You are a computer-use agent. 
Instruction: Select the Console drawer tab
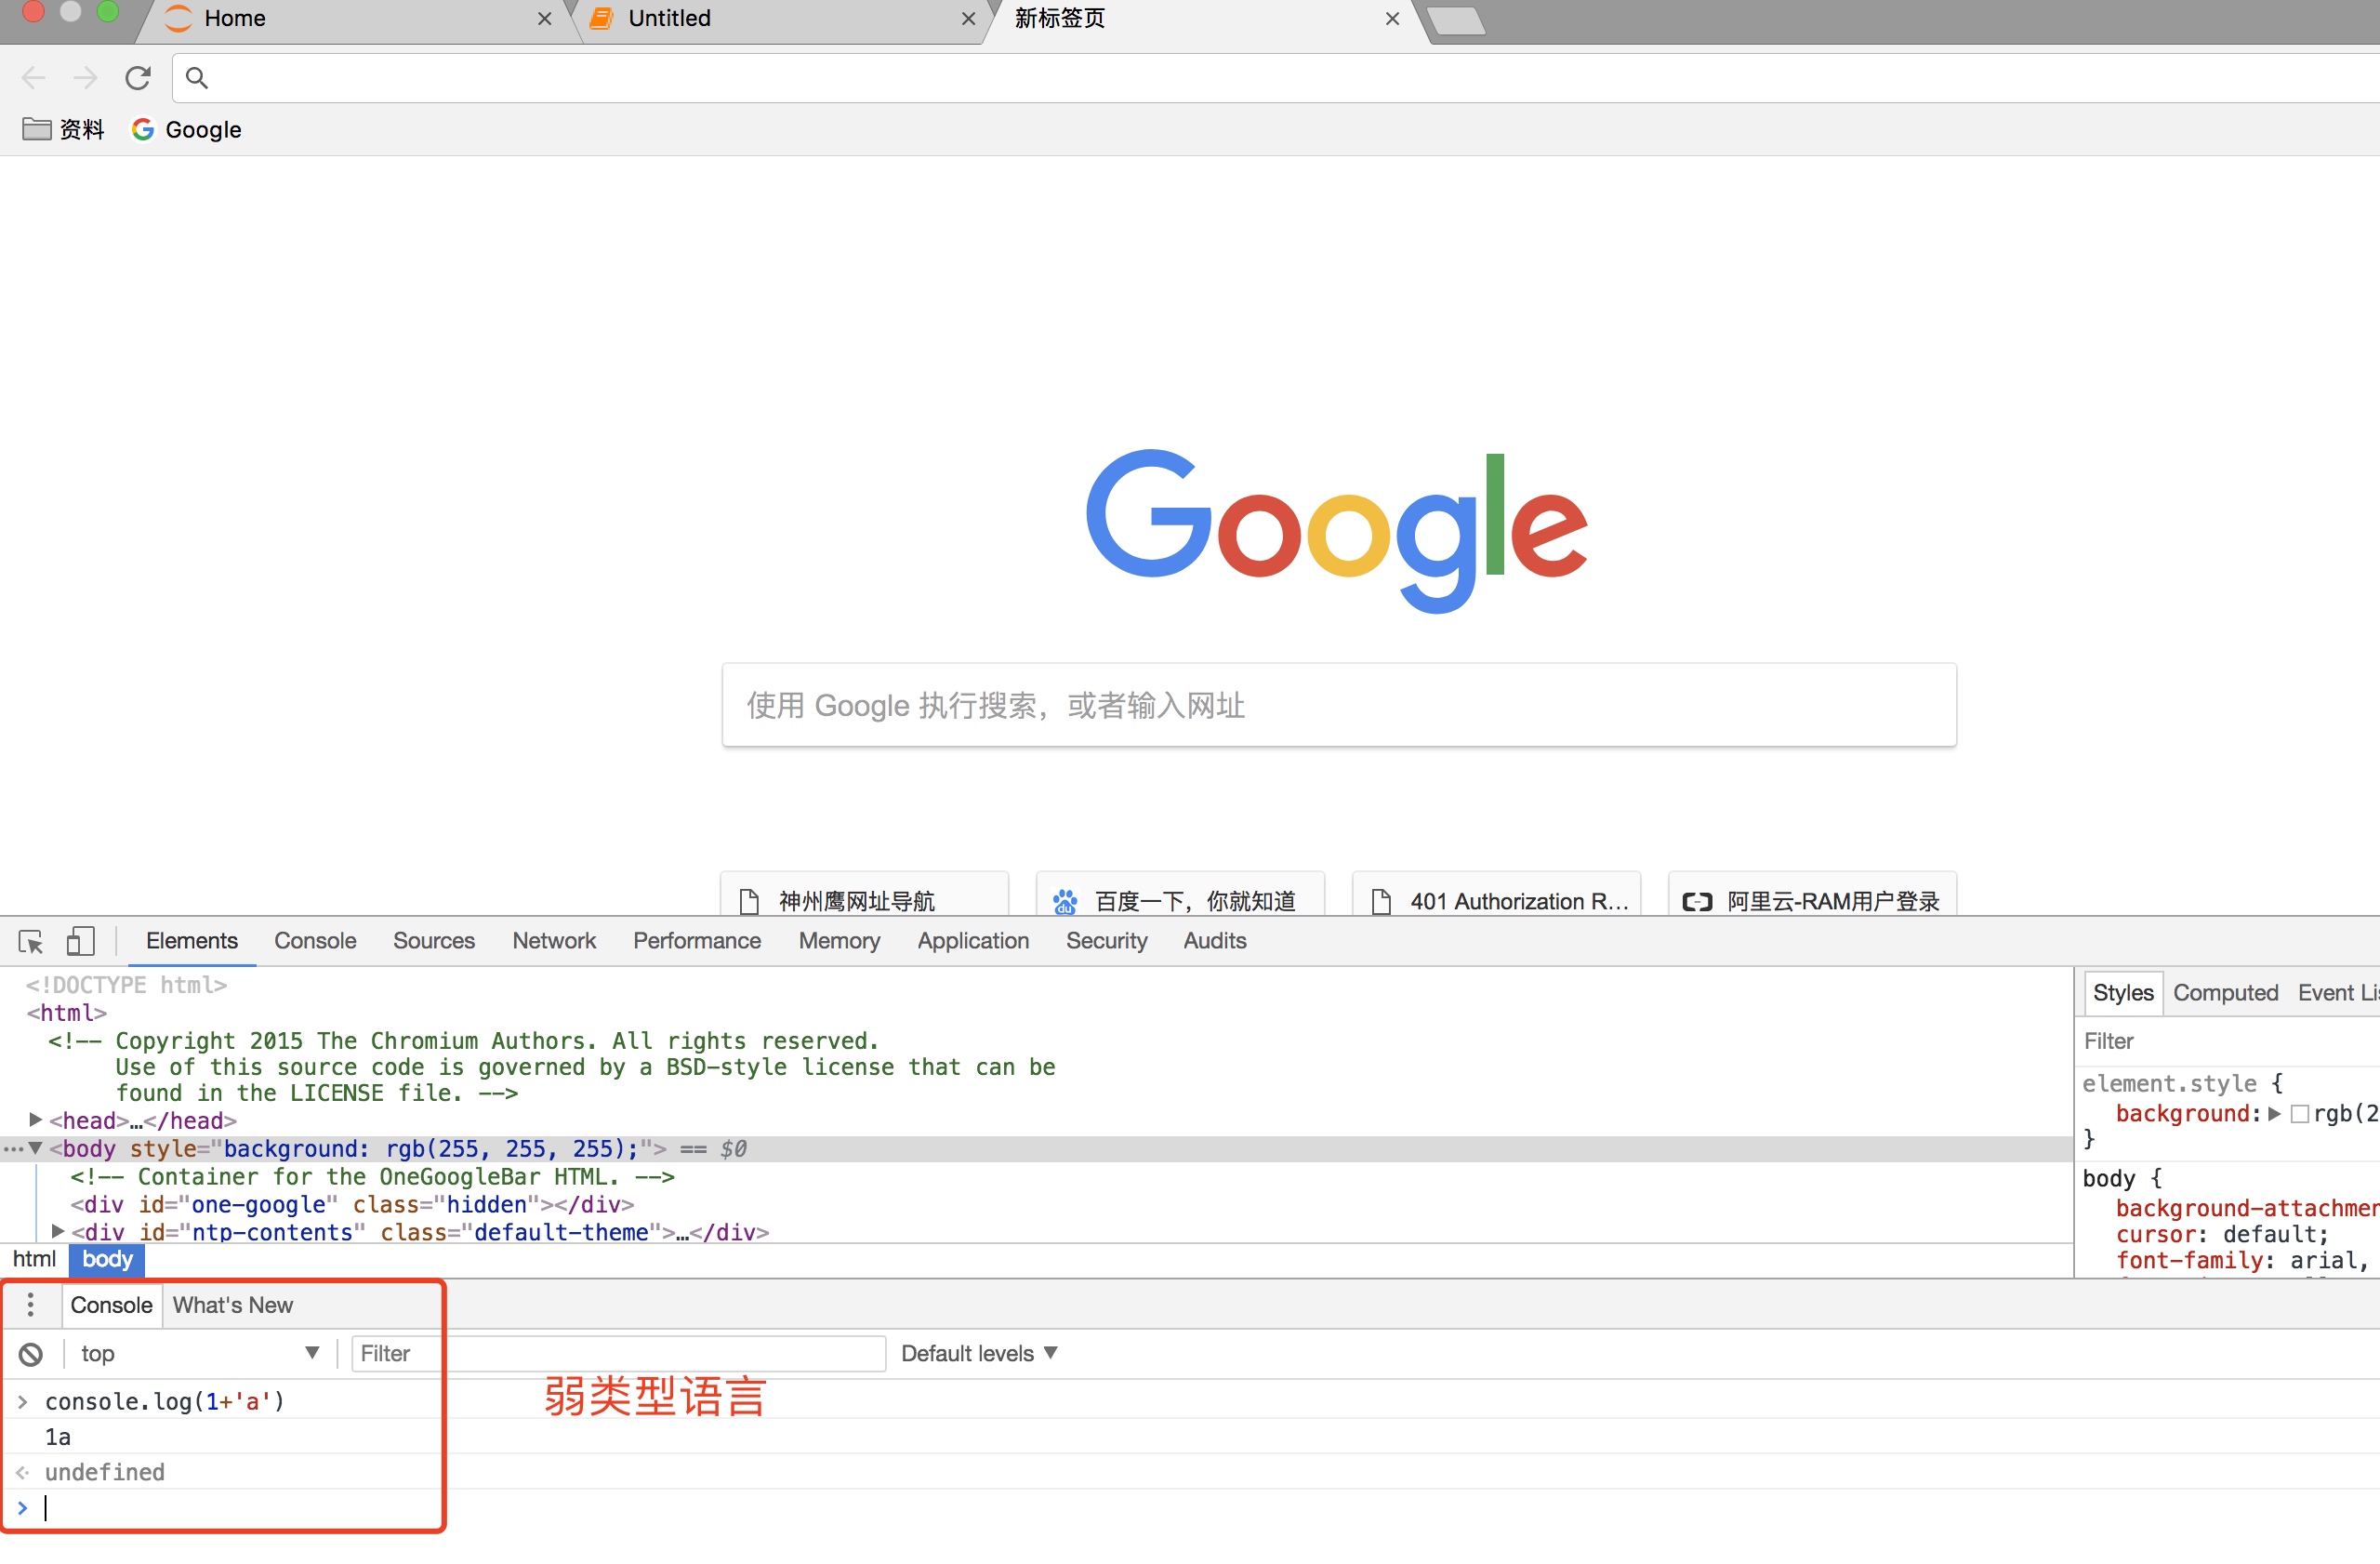tap(111, 1305)
